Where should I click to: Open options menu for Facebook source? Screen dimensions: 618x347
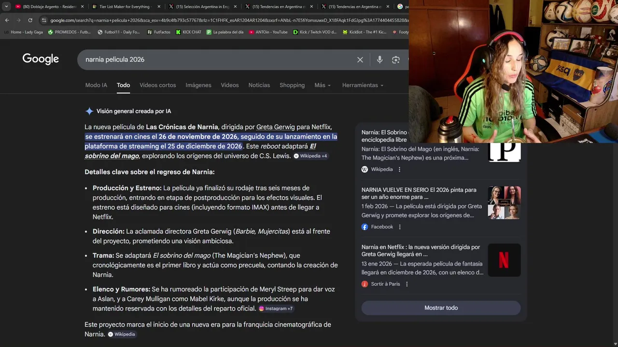pyautogui.click(x=400, y=227)
